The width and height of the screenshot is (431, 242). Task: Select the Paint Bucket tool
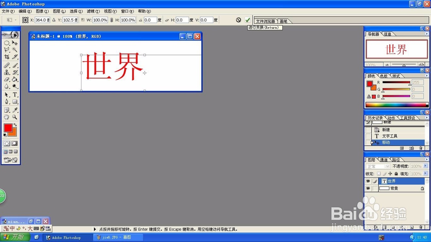pyautogui.click(x=15, y=79)
